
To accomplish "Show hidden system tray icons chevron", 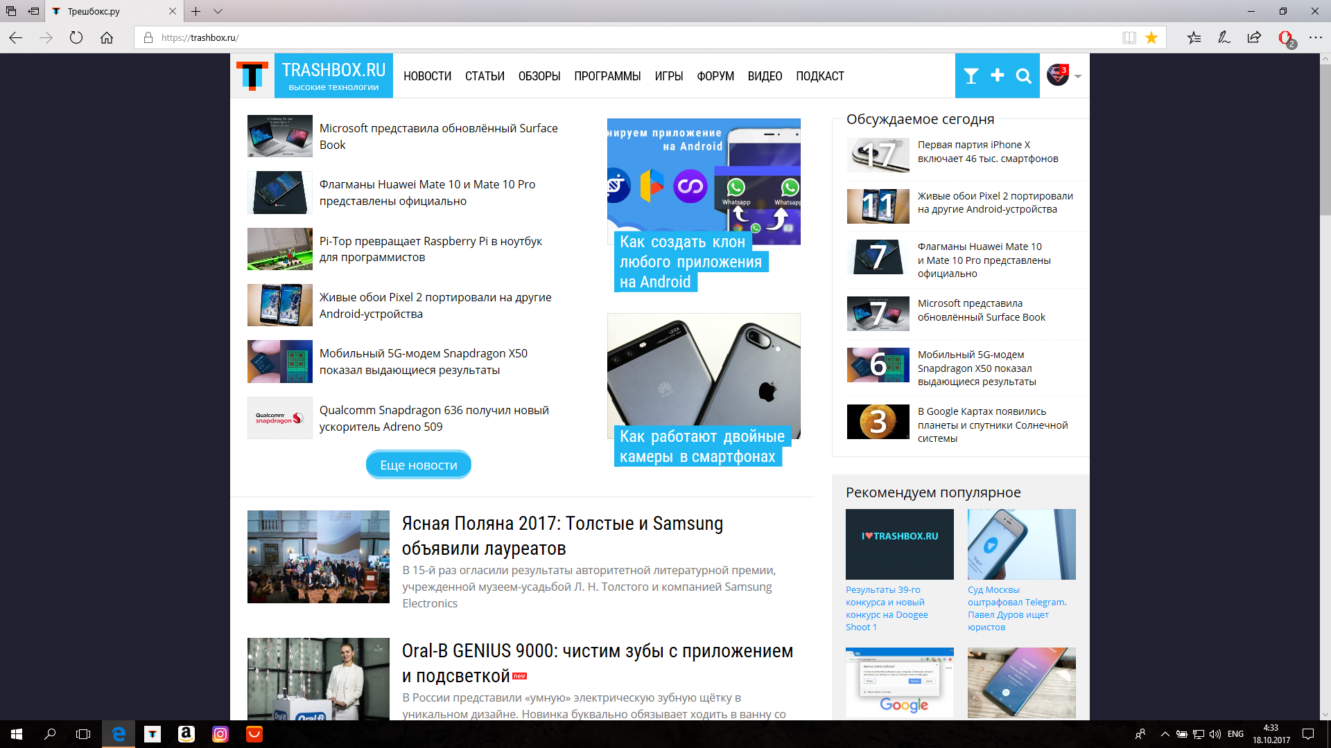I will coord(1165,734).
